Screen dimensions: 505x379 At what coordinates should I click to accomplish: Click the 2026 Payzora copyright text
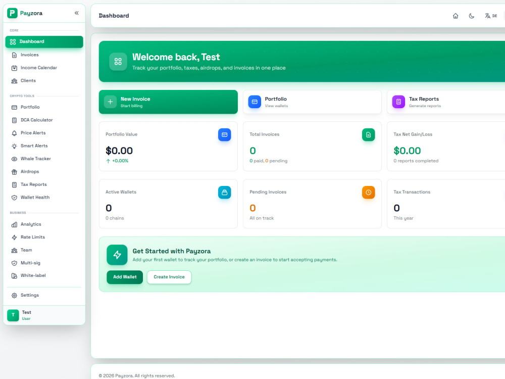(137, 376)
